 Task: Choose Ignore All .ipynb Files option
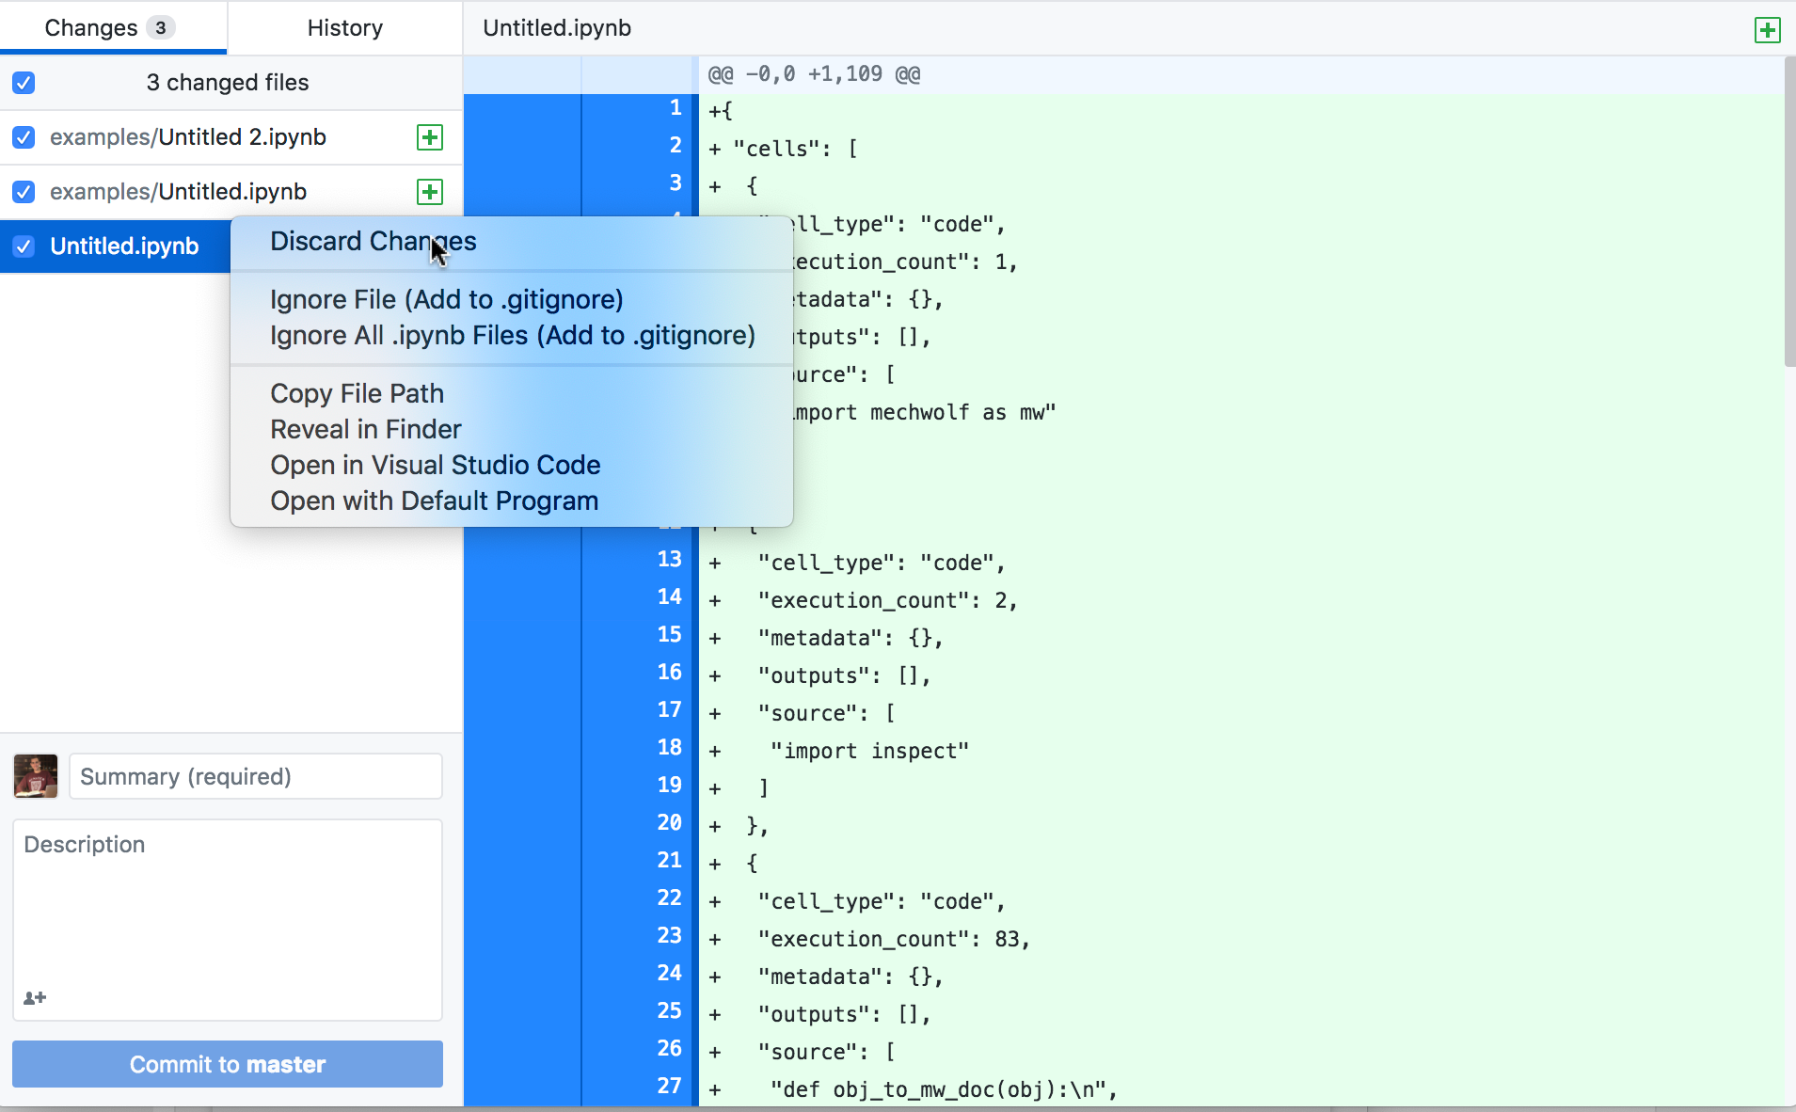512,335
